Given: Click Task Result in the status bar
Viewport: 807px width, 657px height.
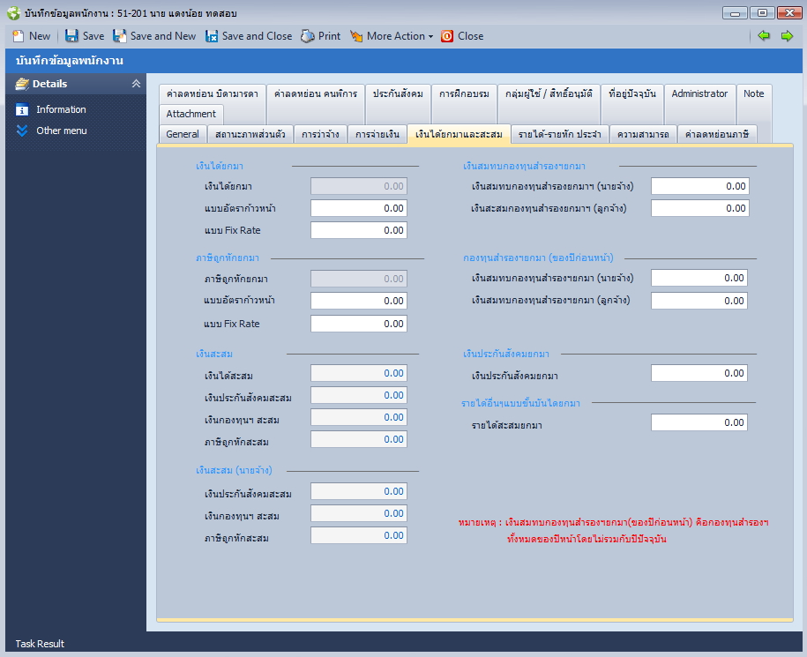Looking at the screenshot, I should 40,644.
